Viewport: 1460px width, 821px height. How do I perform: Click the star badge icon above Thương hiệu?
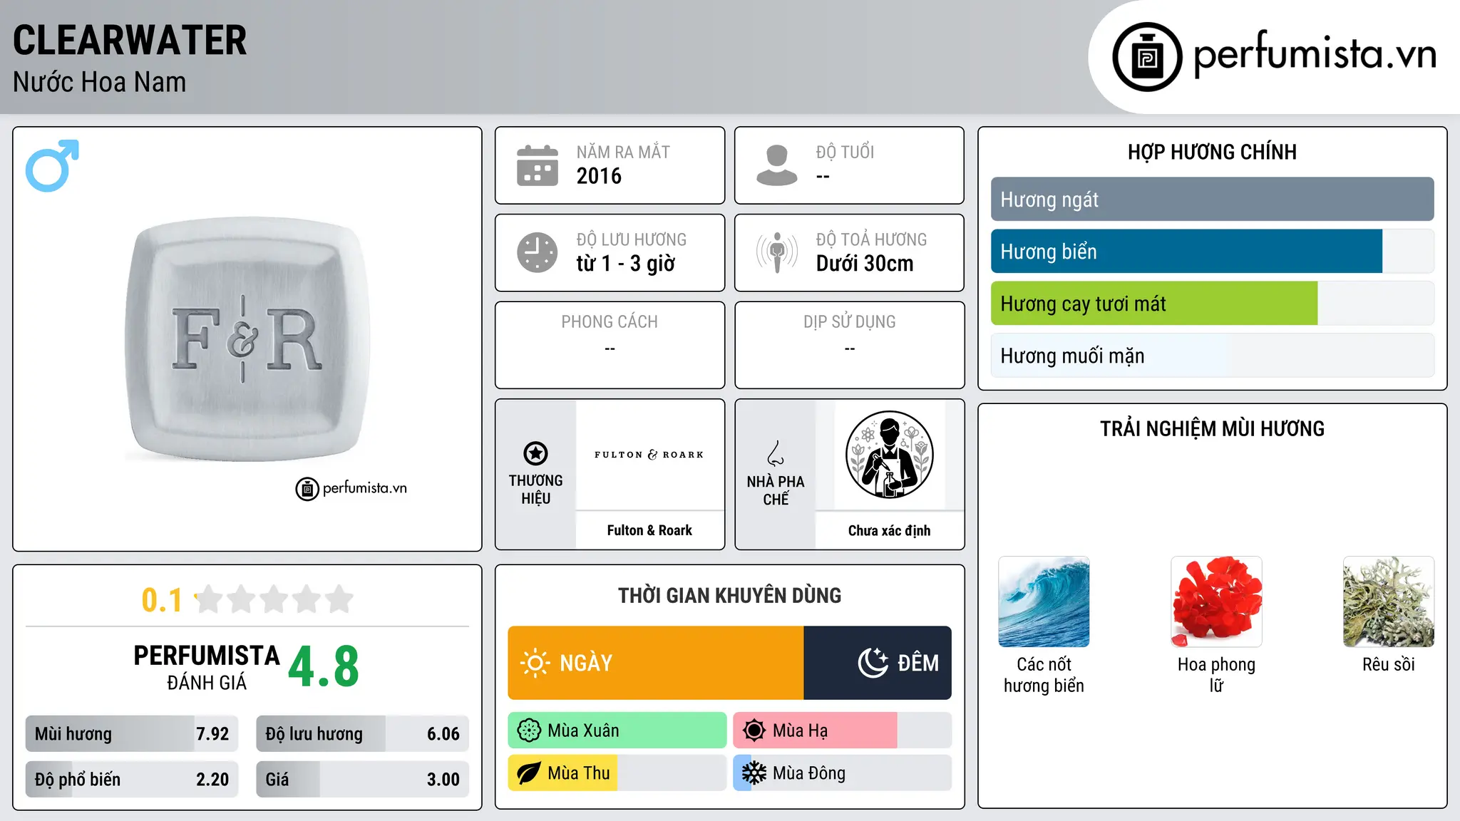point(535,453)
